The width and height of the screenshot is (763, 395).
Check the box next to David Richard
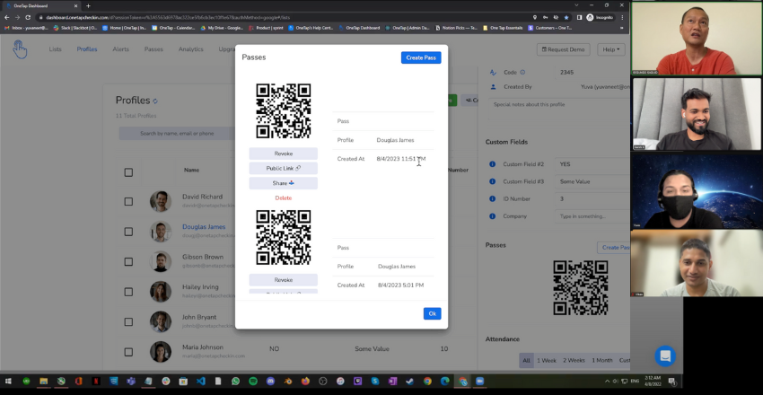point(128,200)
